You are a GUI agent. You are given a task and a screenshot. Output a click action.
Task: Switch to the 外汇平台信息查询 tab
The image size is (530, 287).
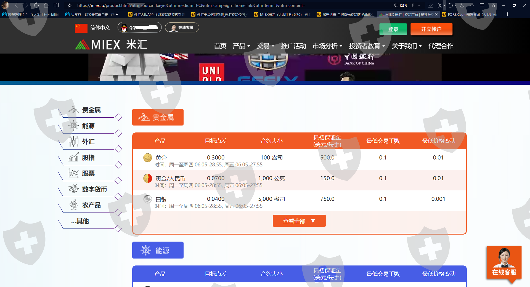(219, 14)
